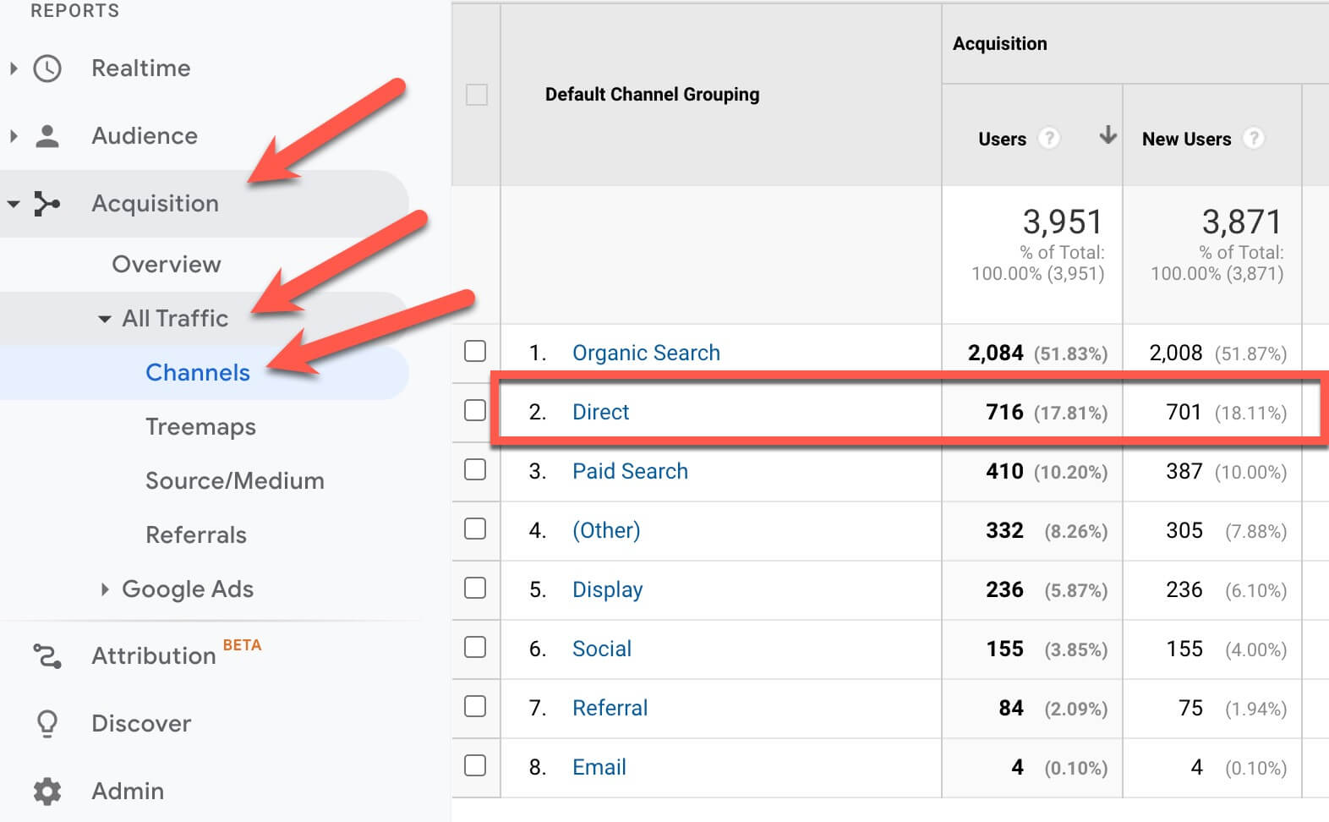Click the Audience person icon
Screen dimensions: 1329x822
[x=47, y=135]
